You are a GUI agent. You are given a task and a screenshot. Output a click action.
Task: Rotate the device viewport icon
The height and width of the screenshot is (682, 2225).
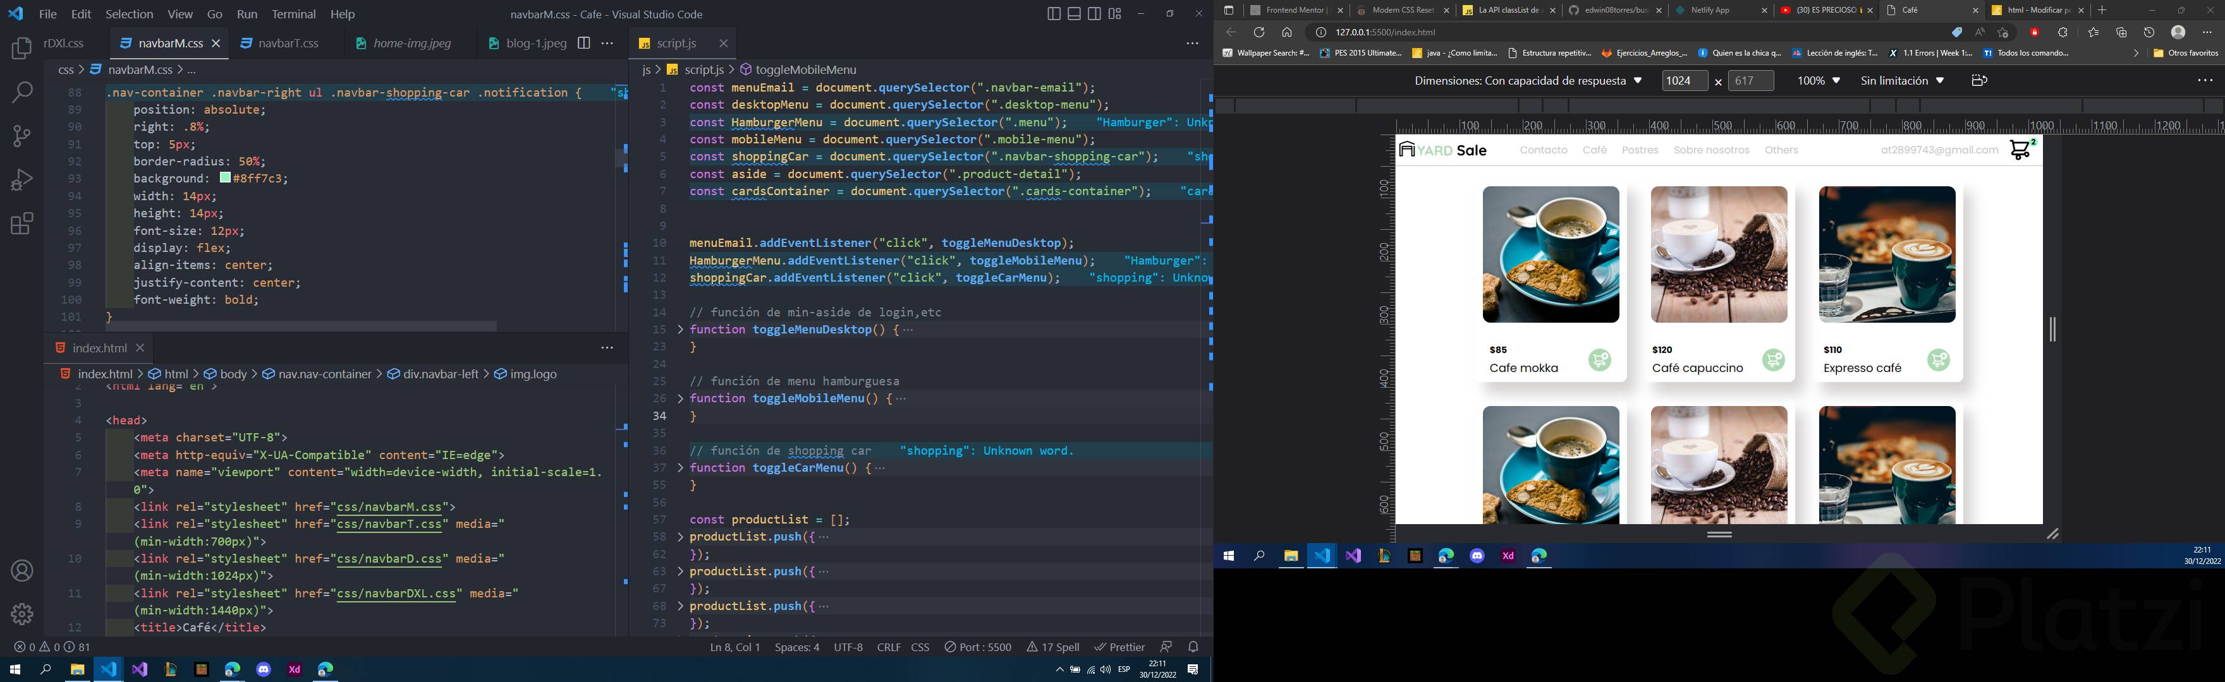1980,80
